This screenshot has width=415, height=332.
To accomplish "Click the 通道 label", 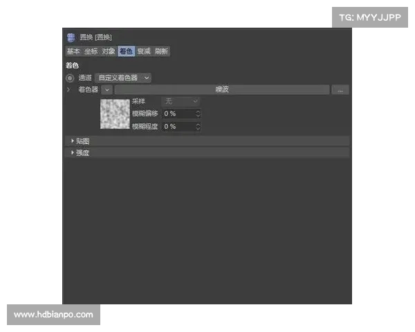I will tap(85, 78).
